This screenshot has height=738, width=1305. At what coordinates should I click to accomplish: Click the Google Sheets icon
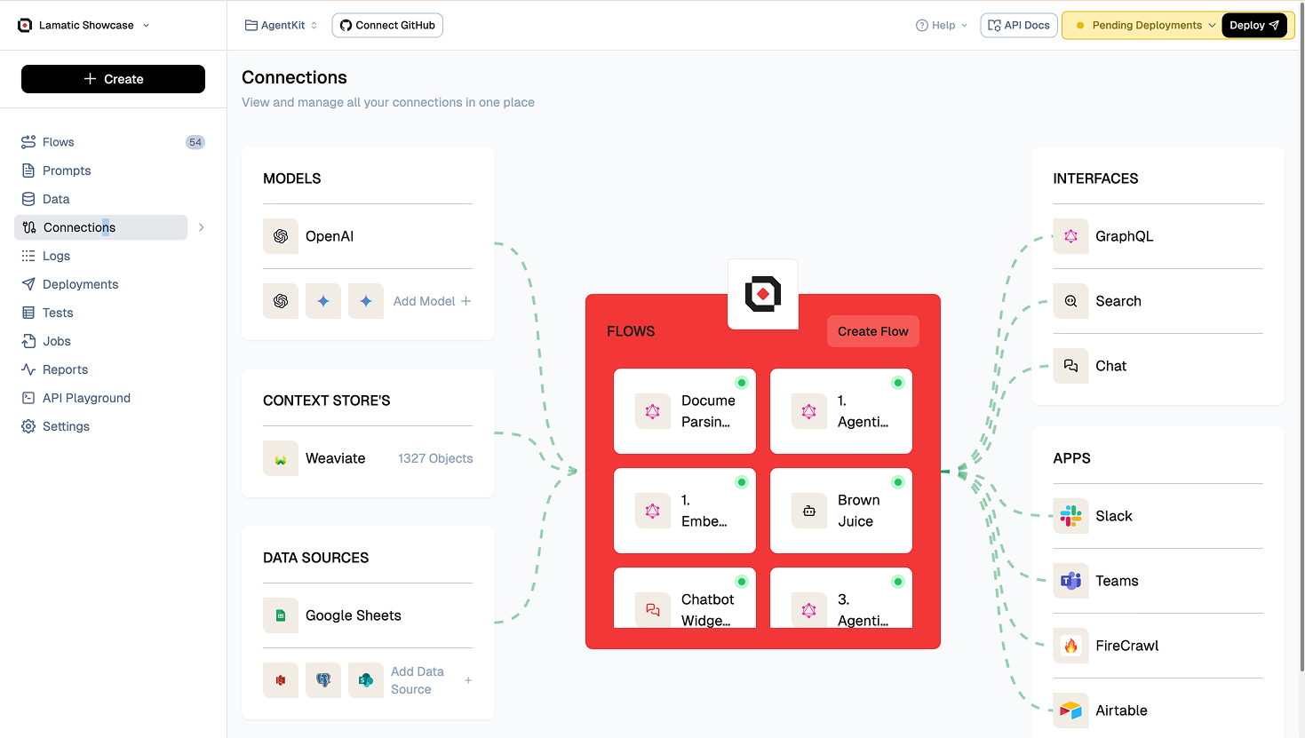[x=281, y=615]
